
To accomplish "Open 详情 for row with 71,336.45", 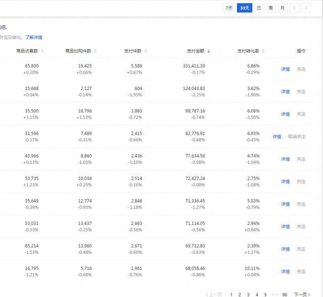I will pos(285,204).
